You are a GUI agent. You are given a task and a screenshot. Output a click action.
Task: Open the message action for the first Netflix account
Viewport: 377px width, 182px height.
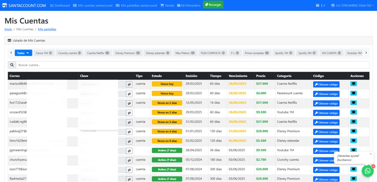[x=353, y=84]
